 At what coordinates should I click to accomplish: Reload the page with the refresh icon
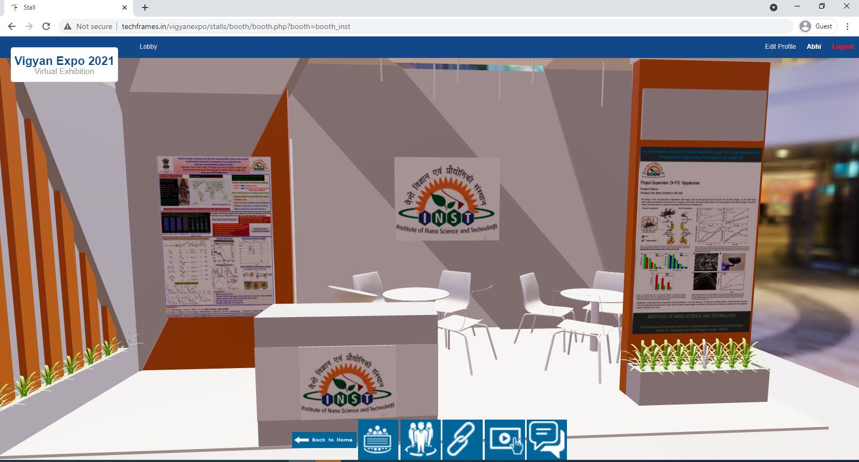click(x=46, y=26)
